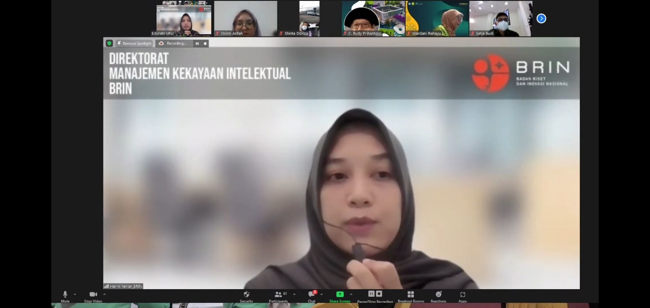
Task: Open the Chat panel
Action: coord(311,295)
